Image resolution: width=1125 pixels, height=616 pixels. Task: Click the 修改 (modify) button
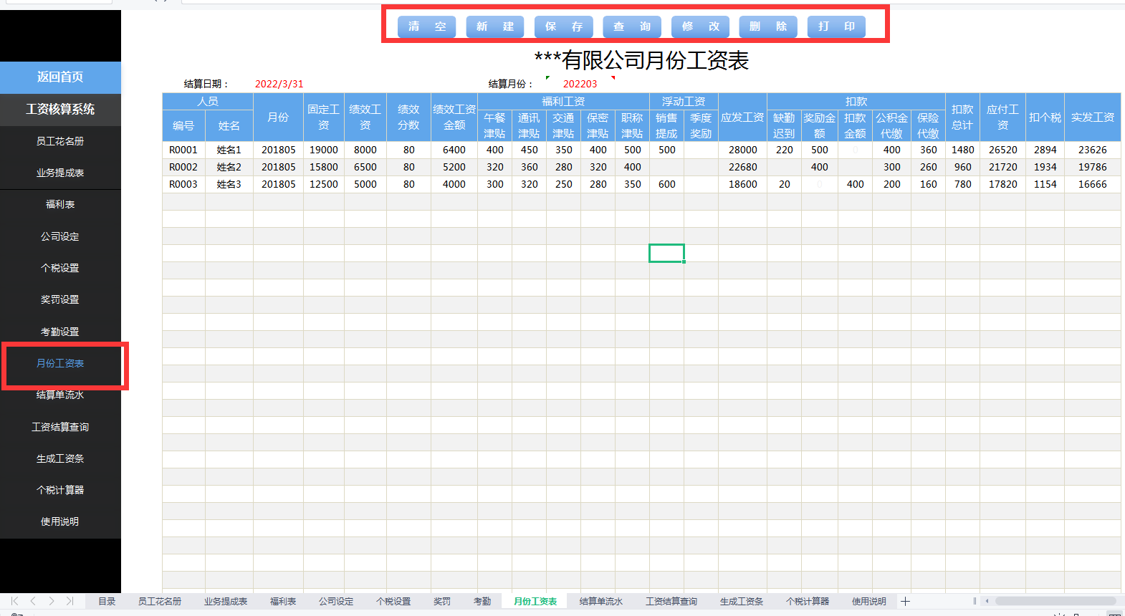coord(700,27)
